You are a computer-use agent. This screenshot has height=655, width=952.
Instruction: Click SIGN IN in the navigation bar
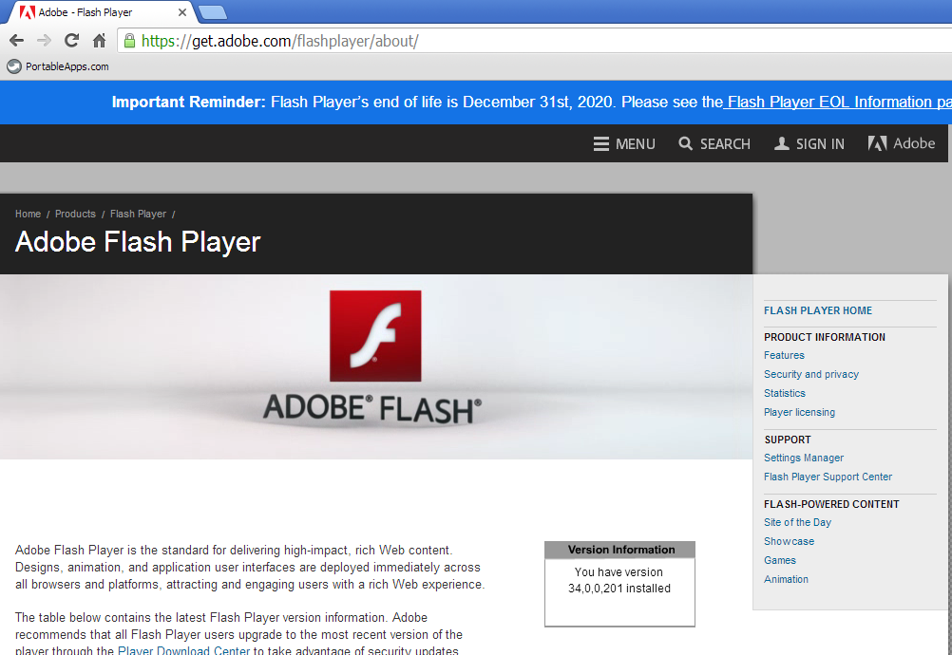click(809, 143)
